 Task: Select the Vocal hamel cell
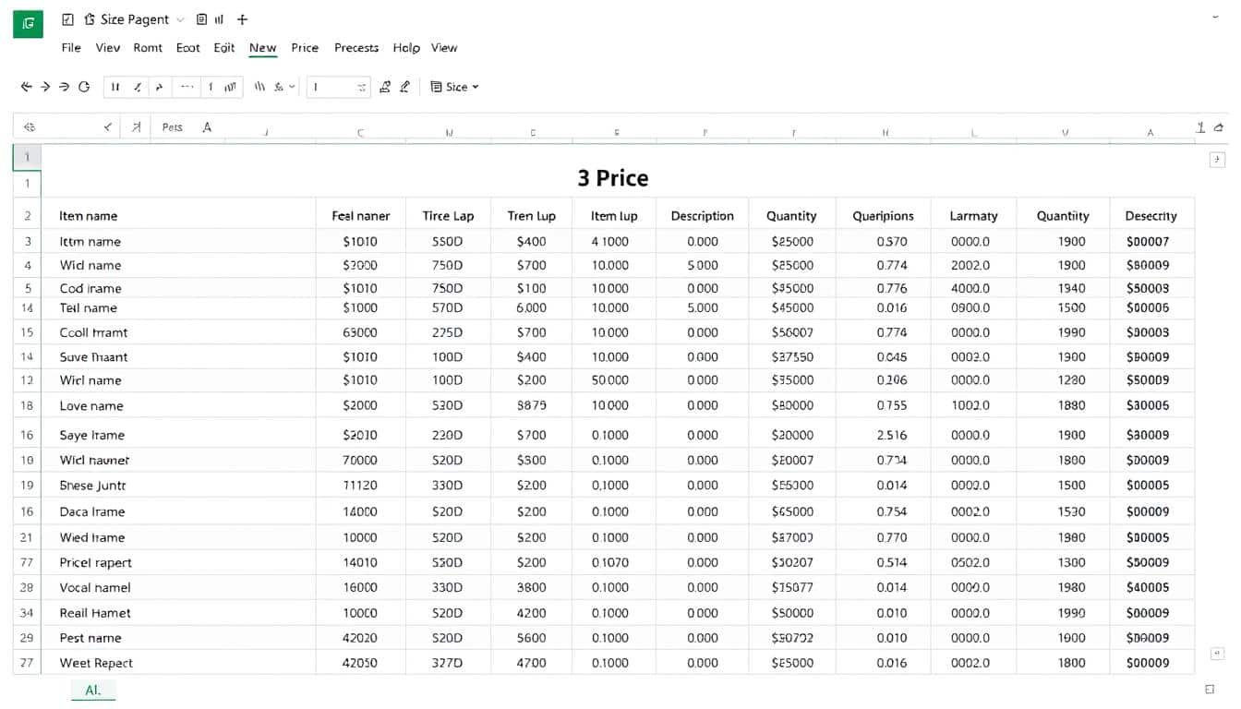(x=178, y=587)
